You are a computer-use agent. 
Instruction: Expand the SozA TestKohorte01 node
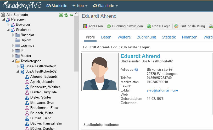(18, 66)
